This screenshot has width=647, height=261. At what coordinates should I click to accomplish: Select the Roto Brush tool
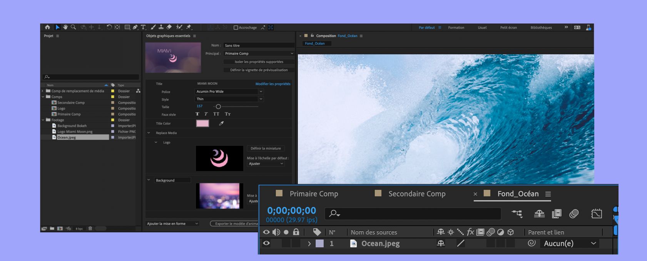point(179,27)
